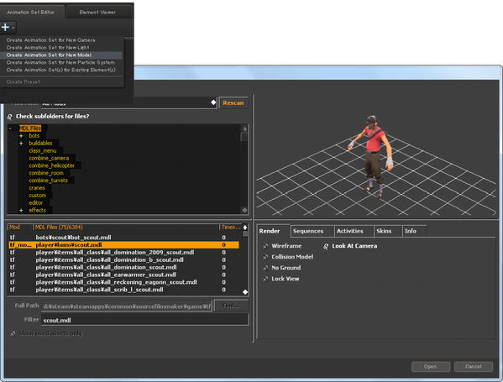Select the cranes folder

[x=37, y=188]
